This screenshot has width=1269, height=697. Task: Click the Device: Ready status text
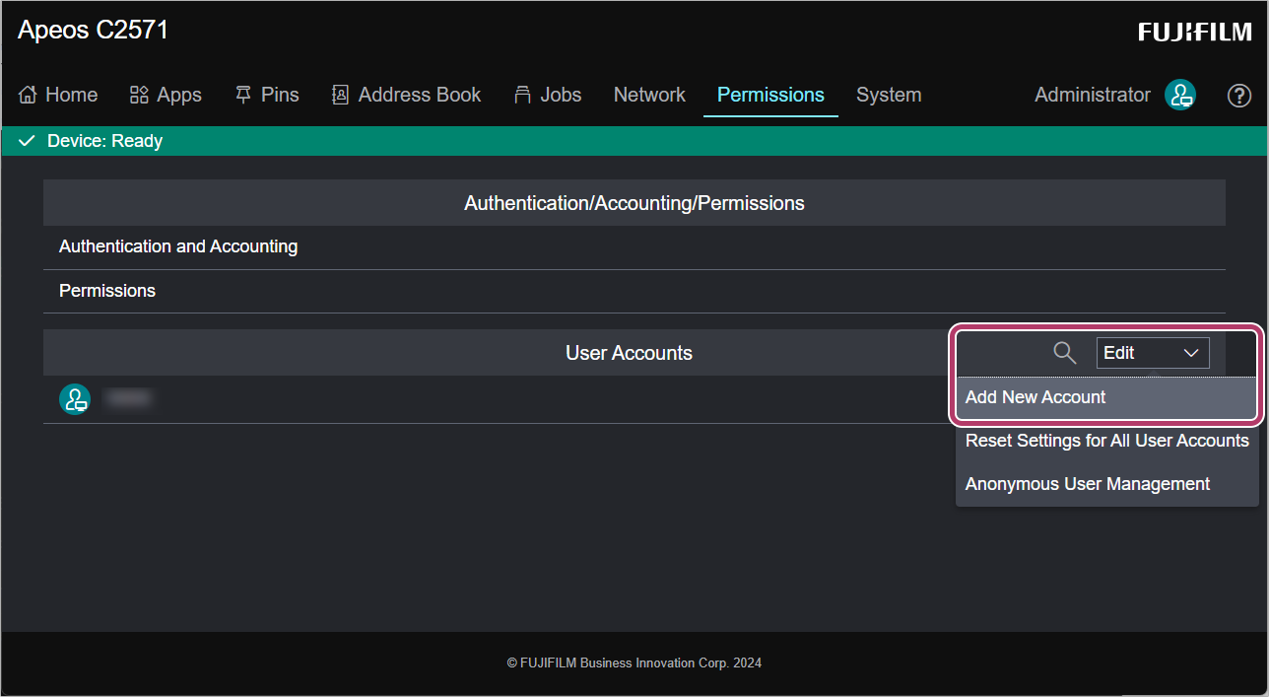tap(104, 141)
